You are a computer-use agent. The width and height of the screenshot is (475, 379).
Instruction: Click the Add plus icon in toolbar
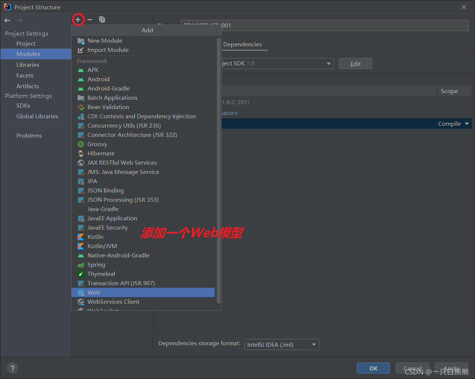[78, 20]
